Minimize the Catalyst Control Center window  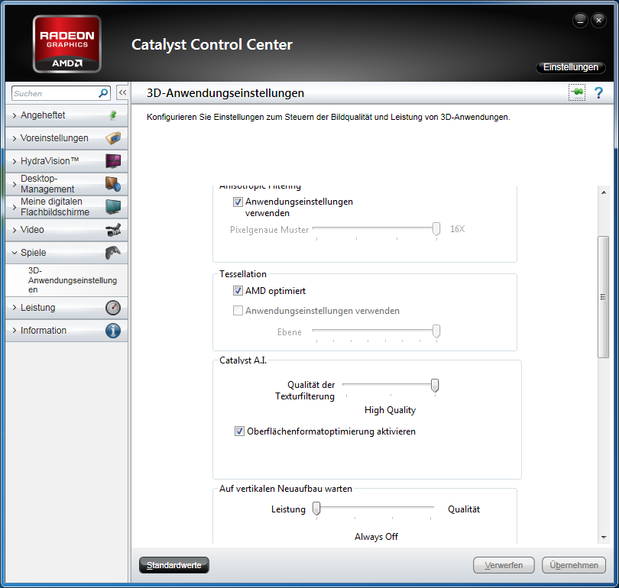tap(580, 21)
